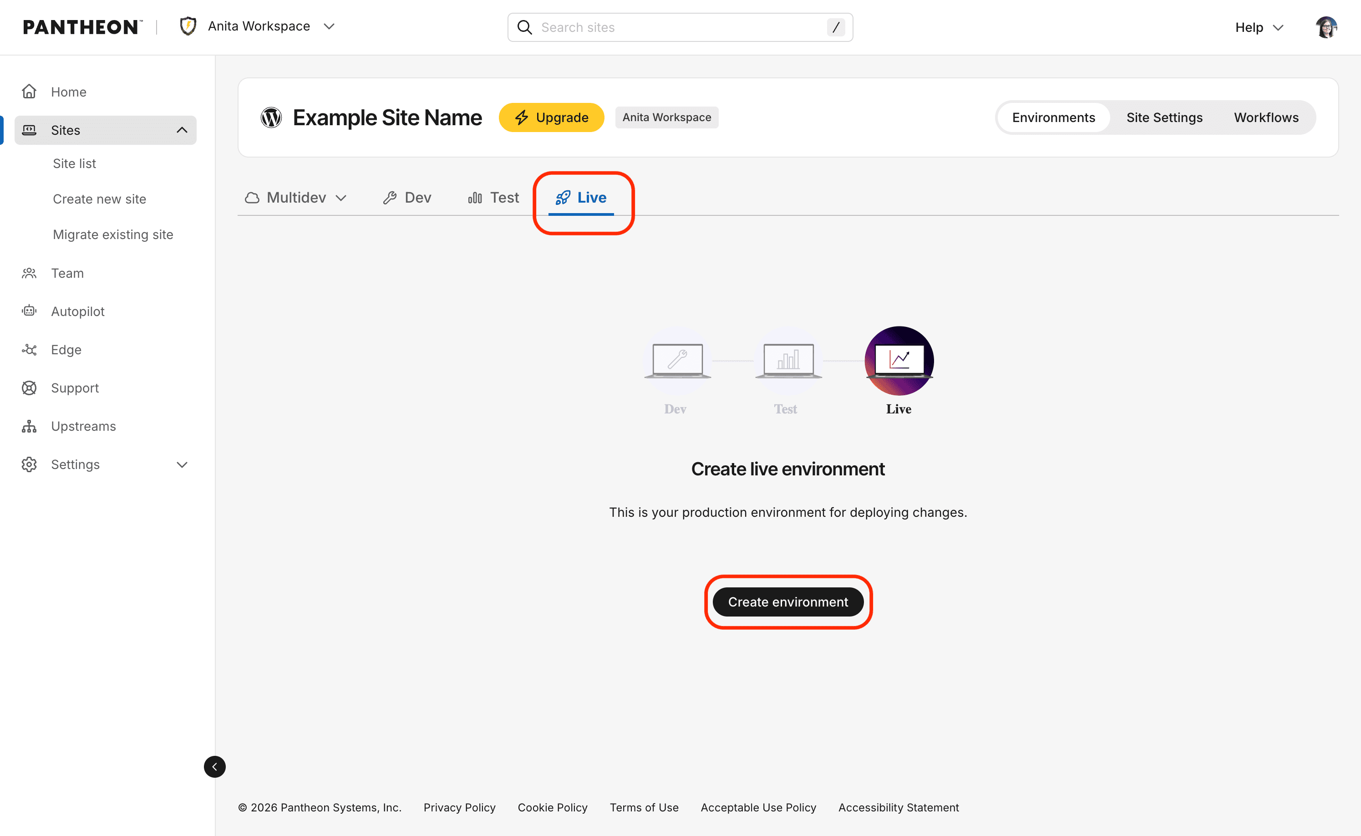Click the search magnifier icon

coord(524,28)
